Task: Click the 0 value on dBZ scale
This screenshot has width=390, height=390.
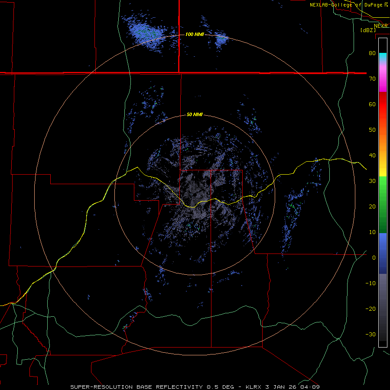Action: (x=374, y=258)
